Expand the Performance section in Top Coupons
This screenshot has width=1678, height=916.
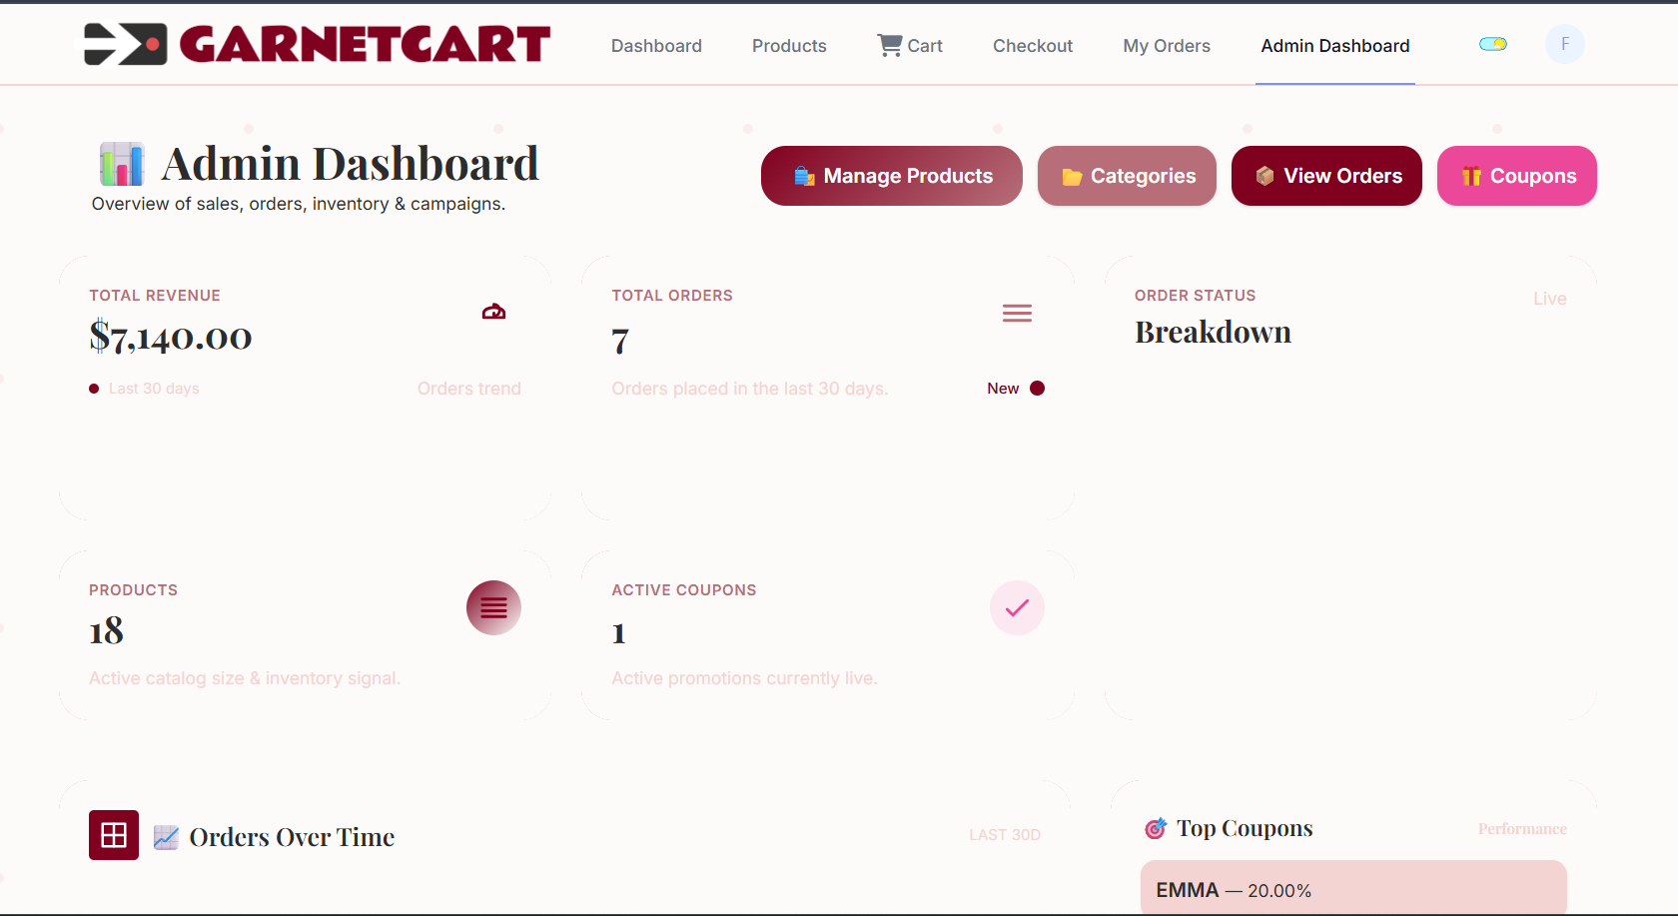[x=1521, y=828]
